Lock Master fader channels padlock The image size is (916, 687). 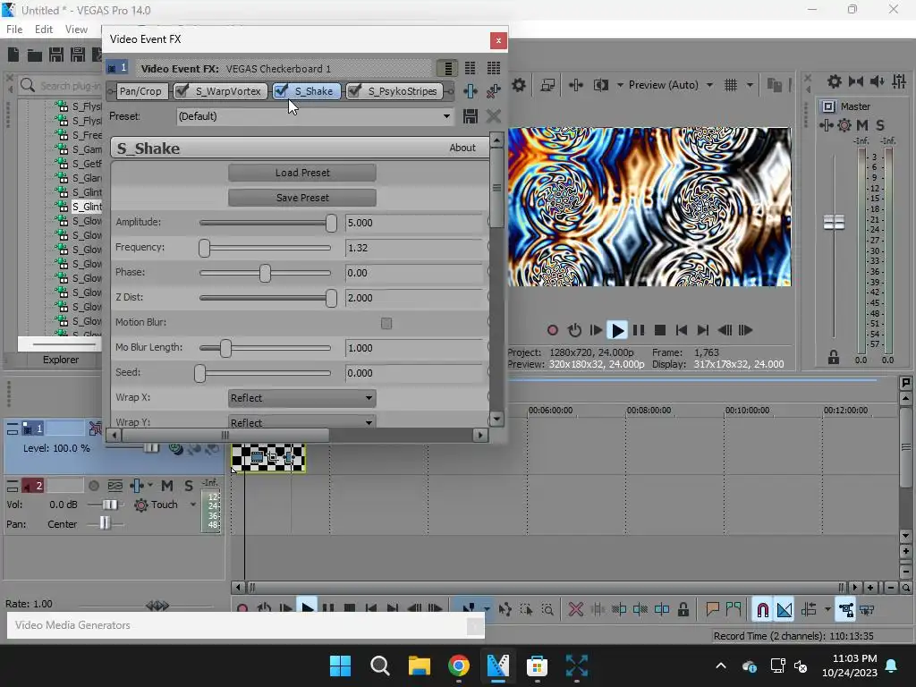tap(834, 357)
